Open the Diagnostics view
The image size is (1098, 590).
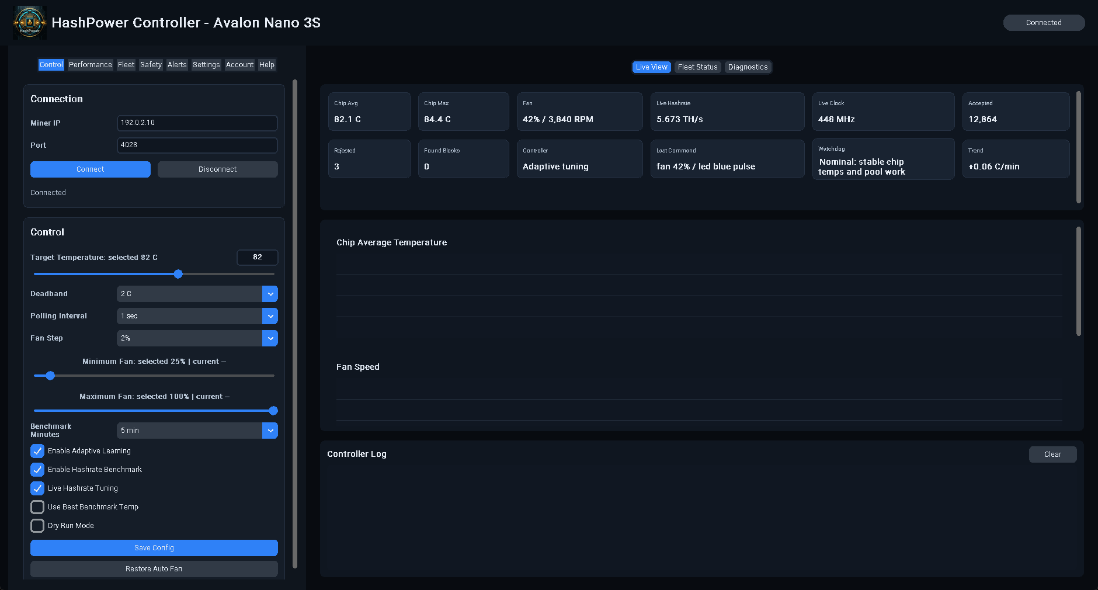click(748, 67)
